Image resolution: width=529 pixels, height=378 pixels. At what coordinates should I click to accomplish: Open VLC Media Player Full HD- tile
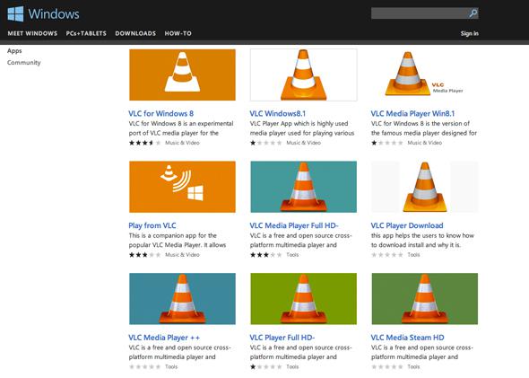(303, 187)
